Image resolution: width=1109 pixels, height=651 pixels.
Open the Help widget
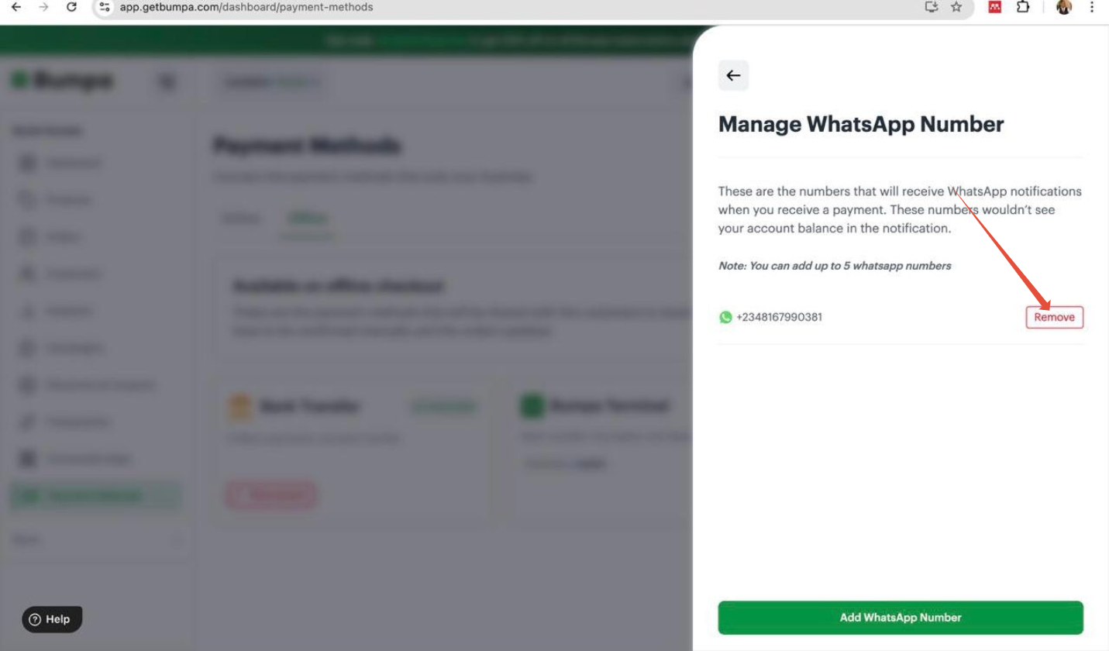pyautogui.click(x=52, y=619)
